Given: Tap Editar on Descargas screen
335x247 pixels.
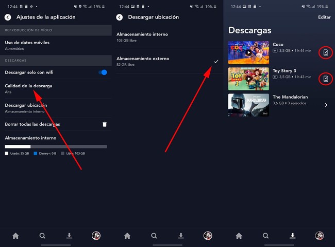Looking at the screenshot, I should click(x=324, y=17).
